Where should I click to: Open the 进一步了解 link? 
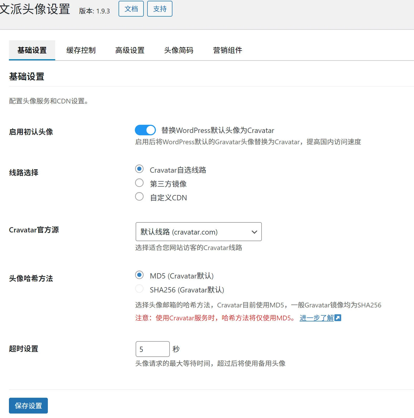tap(317, 318)
